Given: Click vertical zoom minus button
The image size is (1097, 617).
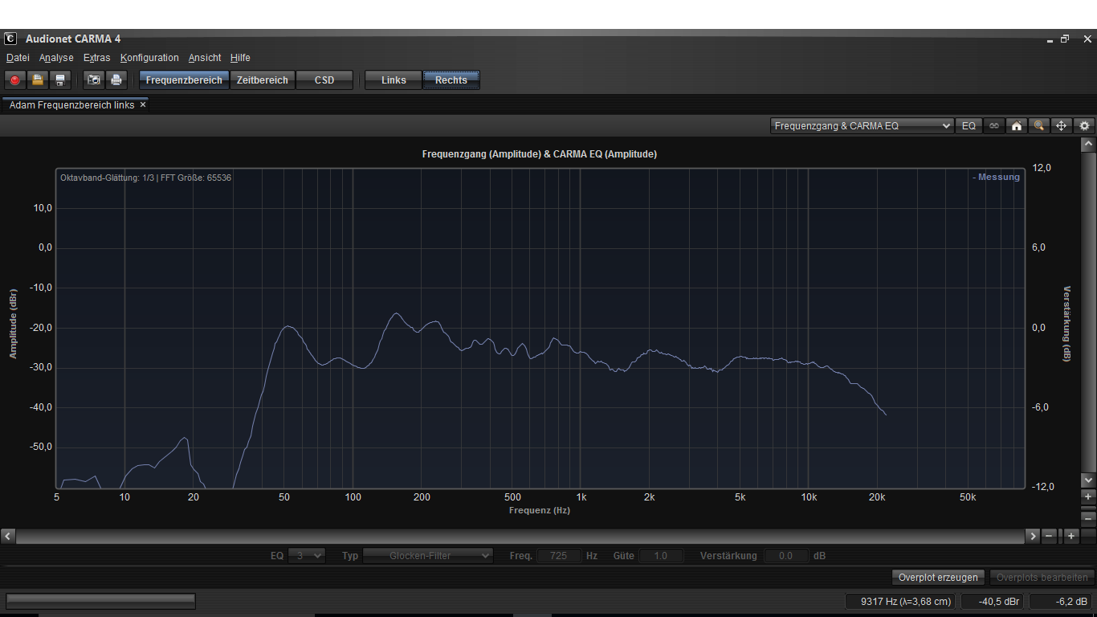Looking at the screenshot, I should 1088,518.
